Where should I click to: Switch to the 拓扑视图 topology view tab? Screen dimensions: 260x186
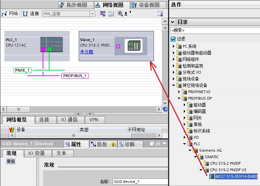(x=76, y=5)
